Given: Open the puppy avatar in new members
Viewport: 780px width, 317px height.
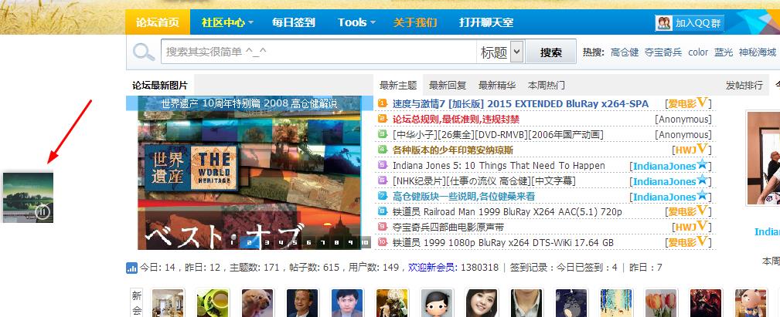Looking at the screenshot, I should [257, 303].
